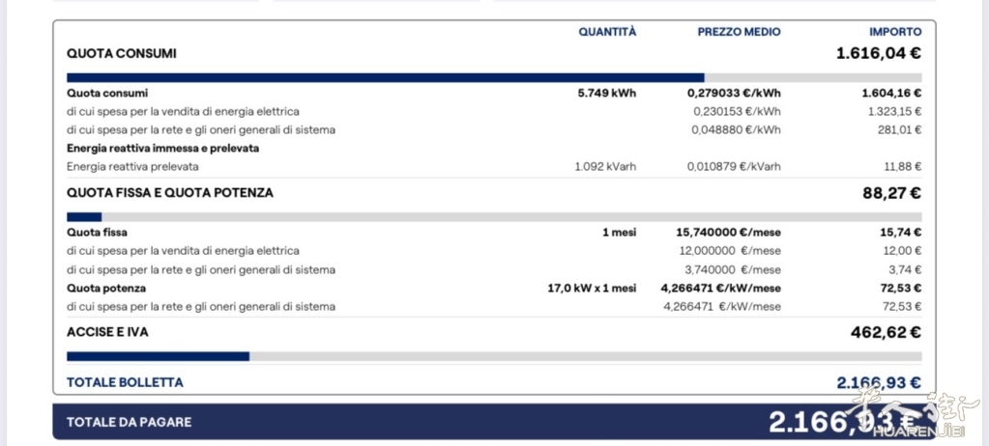
Task: Click the 12,00 € amount
Action: click(x=902, y=251)
